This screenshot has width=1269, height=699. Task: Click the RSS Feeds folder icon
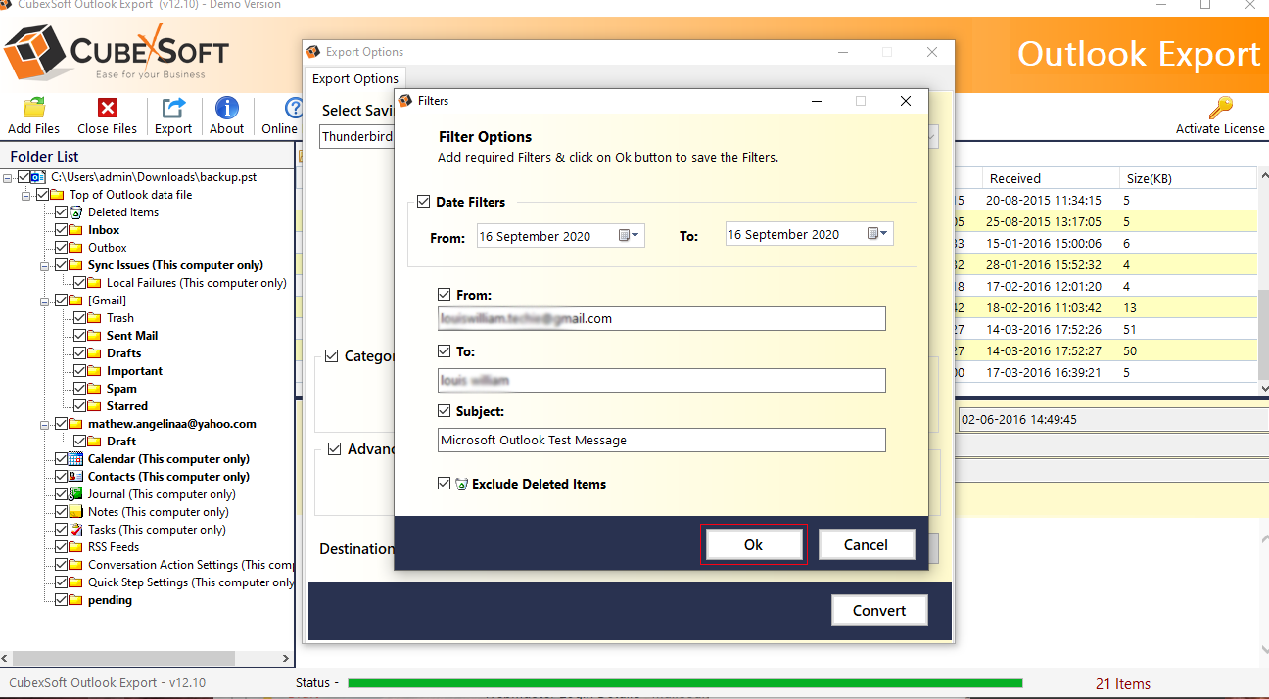point(76,547)
